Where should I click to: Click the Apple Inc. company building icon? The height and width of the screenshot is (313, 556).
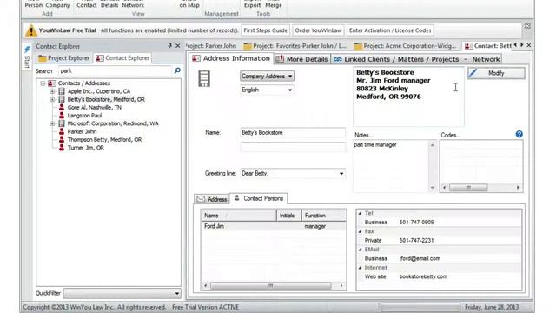click(62, 91)
